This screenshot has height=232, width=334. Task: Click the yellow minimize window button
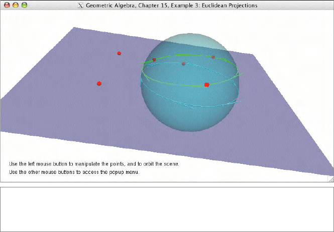16,5
